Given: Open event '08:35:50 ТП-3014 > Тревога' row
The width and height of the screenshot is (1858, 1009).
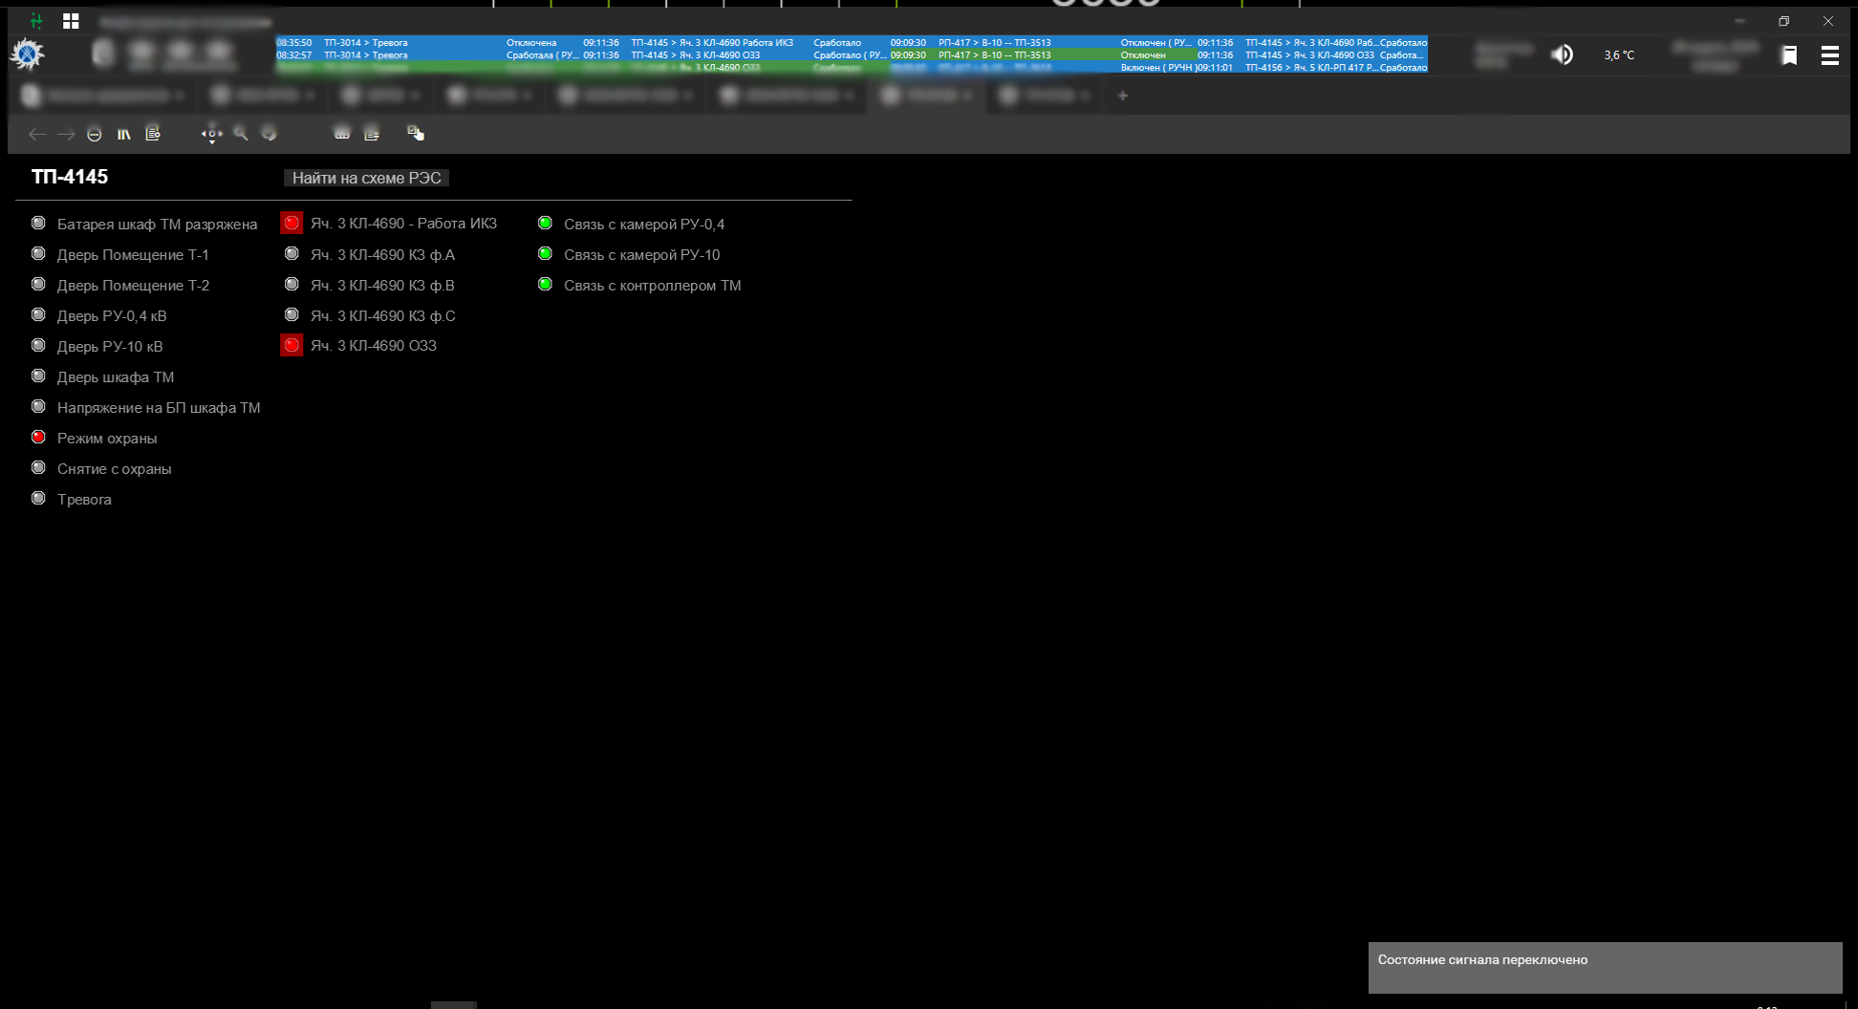Looking at the screenshot, I should click(428, 42).
